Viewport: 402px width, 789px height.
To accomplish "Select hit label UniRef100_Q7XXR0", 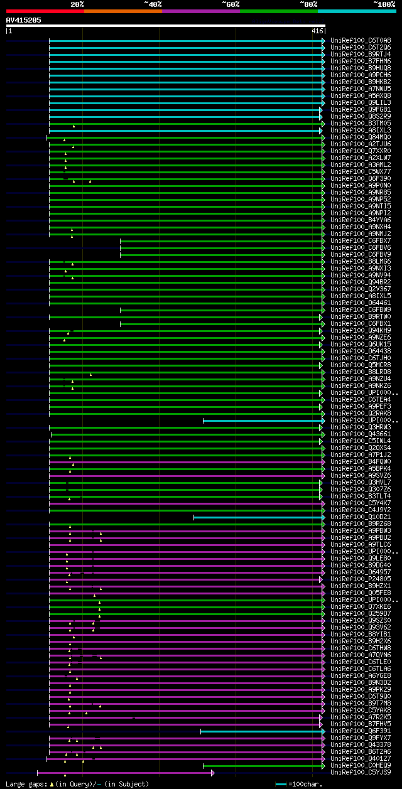I will [x=361, y=151].
